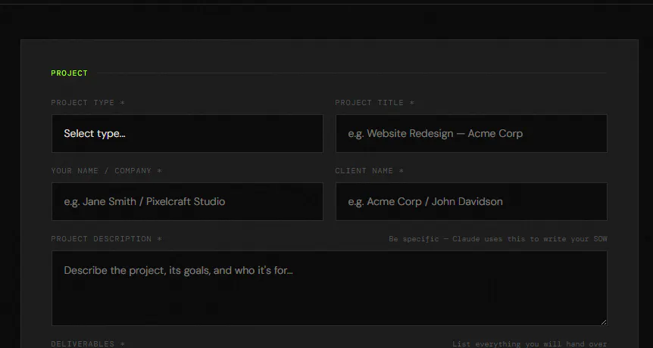
Task: Click the YOUR NAME / COMPANY * label
Action: tap(106, 171)
